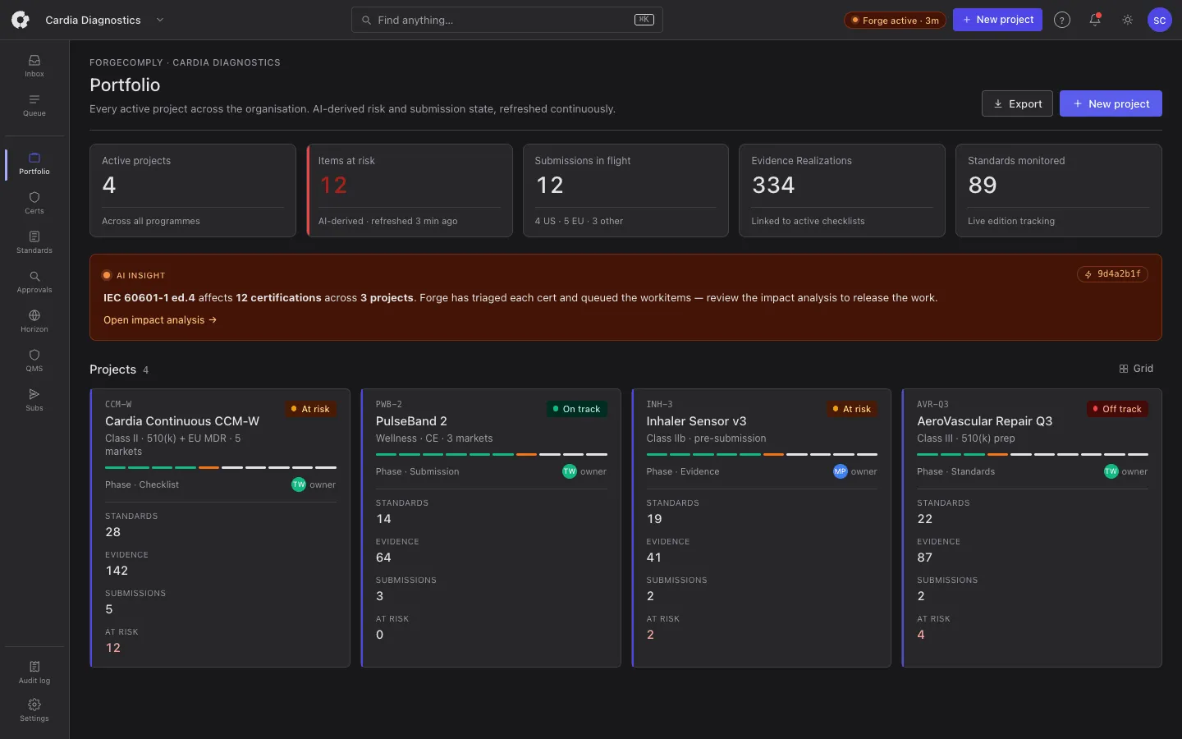Open the Audit log
1182x739 pixels.
[34, 672]
